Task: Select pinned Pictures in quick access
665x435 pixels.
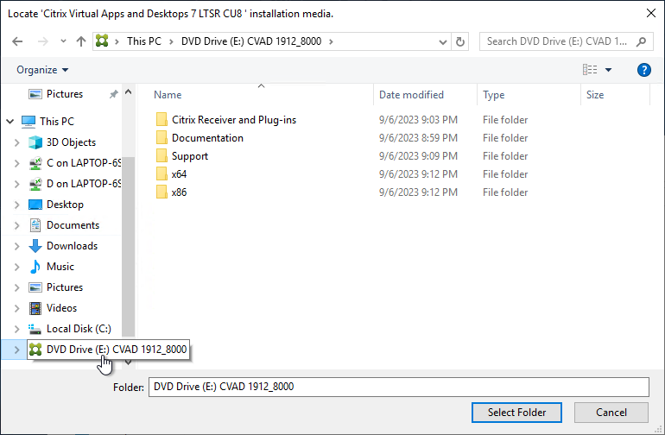Action: pos(65,94)
